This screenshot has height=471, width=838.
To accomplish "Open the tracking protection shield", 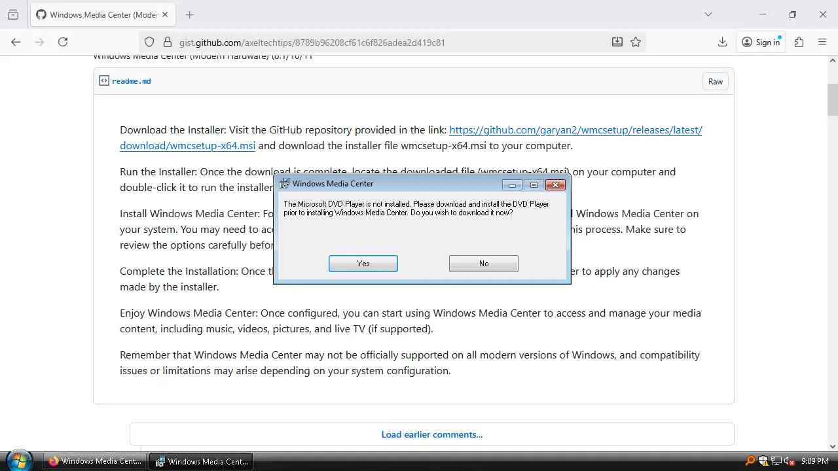I will pyautogui.click(x=149, y=42).
